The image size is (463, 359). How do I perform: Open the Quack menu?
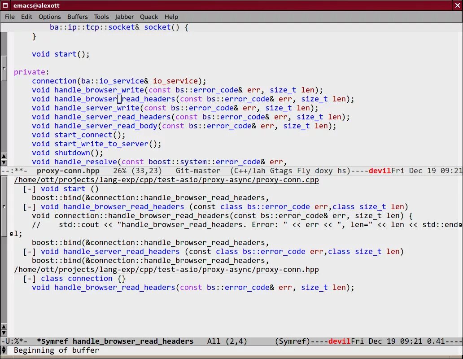coord(149,17)
